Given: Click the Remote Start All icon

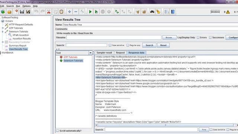Looking at the screenshot, I should pos(117,12).
